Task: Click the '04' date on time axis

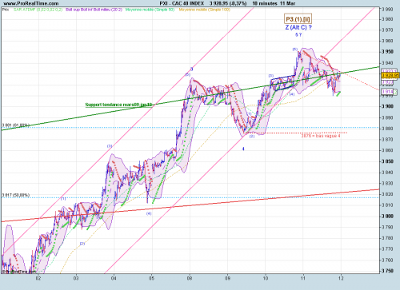Action: point(114,279)
